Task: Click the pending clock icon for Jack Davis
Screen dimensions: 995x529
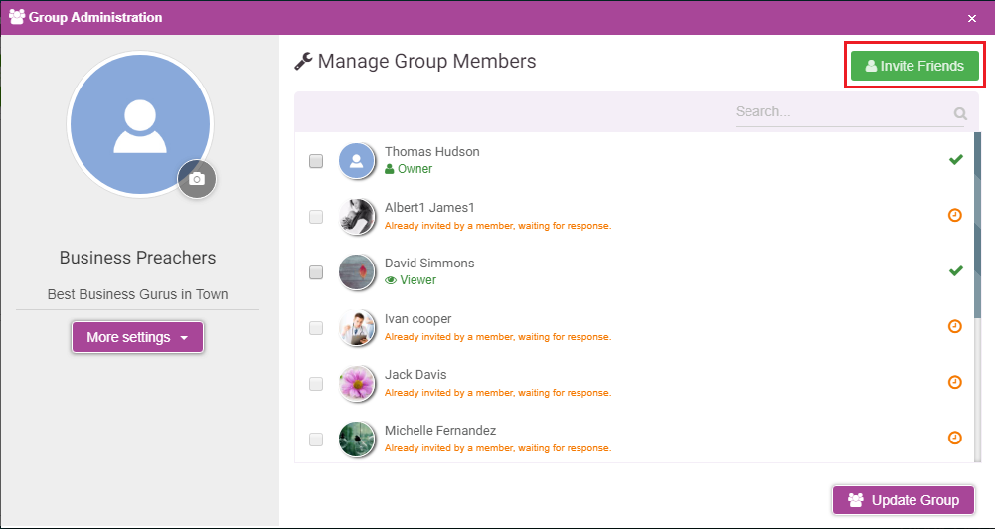Action: (955, 382)
